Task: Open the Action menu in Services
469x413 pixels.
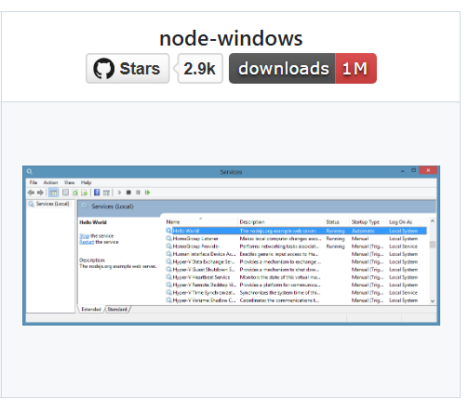Action: coord(50,182)
